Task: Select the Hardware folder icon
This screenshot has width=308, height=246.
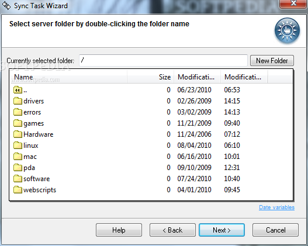Action: coord(18,134)
